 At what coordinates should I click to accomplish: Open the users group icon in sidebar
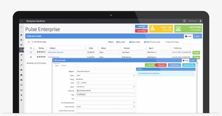click(x=21, y=75)
